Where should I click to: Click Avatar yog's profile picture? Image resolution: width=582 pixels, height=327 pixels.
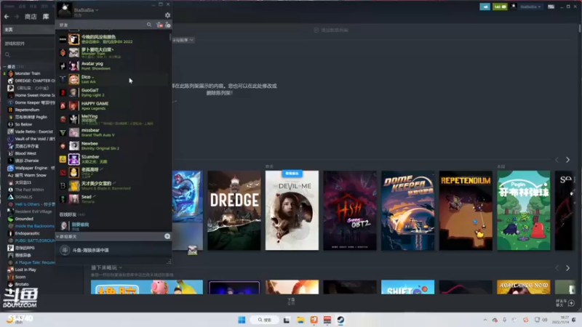coord(74,65)
